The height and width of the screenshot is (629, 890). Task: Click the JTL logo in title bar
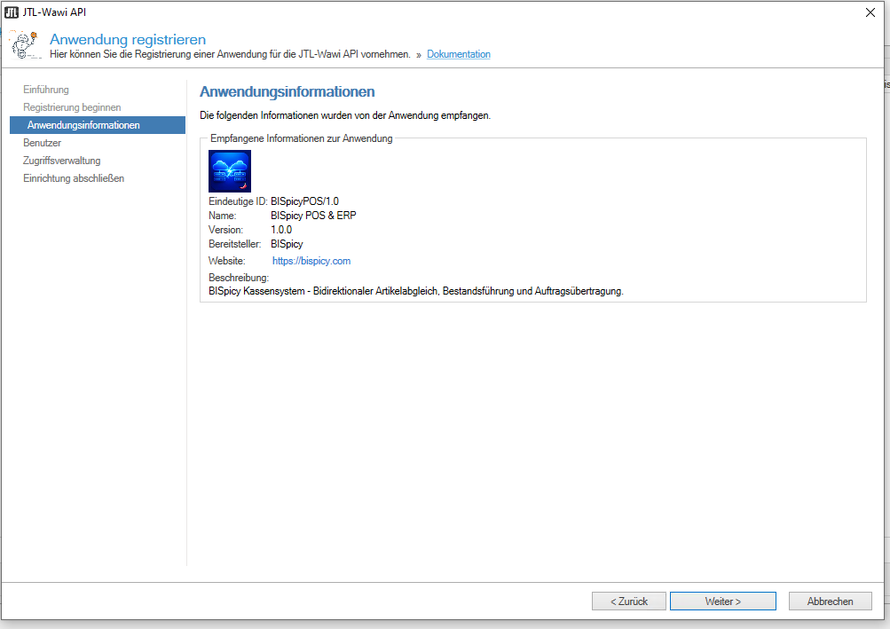tap(12, 12)
